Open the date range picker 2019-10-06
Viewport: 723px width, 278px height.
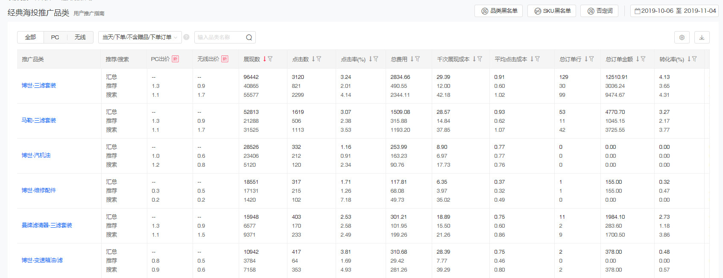point(675,11)
